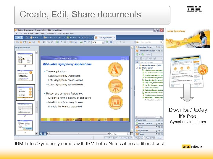Viewport: 213px width, 159px height.
Task: Click the My Widgets panel icon
Action: tap(137, 130)
